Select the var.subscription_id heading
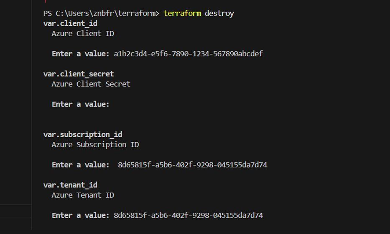The height and width of the screenshot is (234, 390). [83, 134]
